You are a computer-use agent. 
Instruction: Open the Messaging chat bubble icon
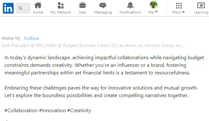point(103,5)
